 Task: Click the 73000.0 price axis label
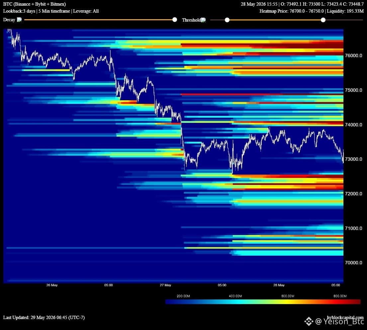click(x=353, y=159)
